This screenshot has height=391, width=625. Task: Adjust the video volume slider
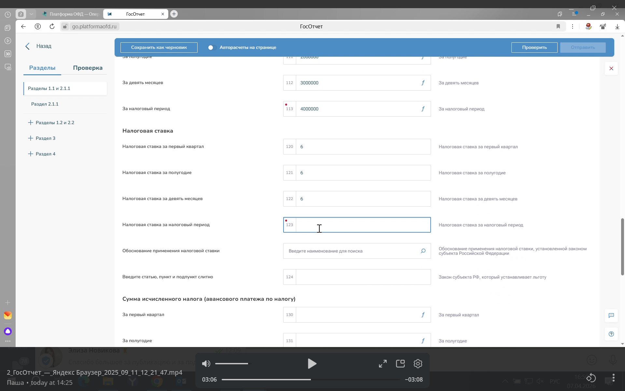point(232,364)
